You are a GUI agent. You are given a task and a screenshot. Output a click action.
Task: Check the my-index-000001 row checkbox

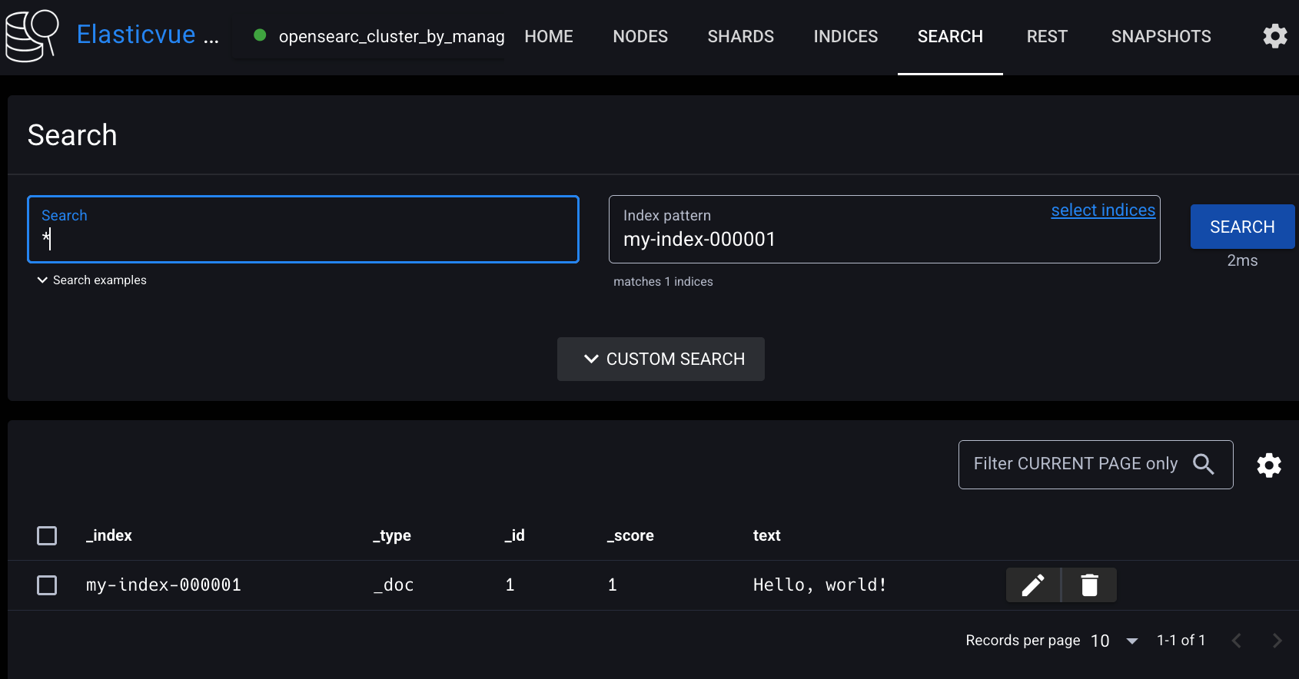click(x=47, y=585)
